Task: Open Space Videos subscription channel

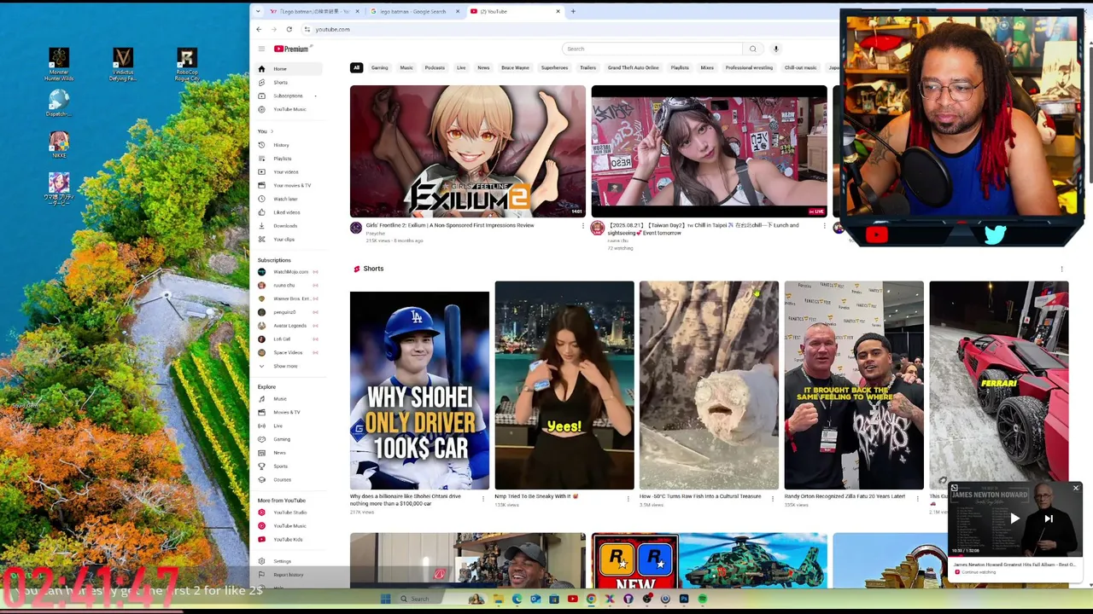Action: (289, 352)
